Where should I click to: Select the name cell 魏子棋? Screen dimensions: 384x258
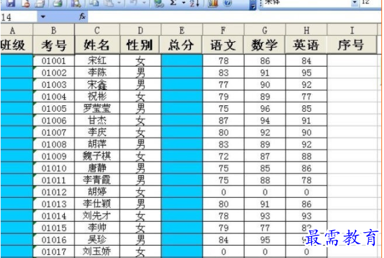[97, 156]
